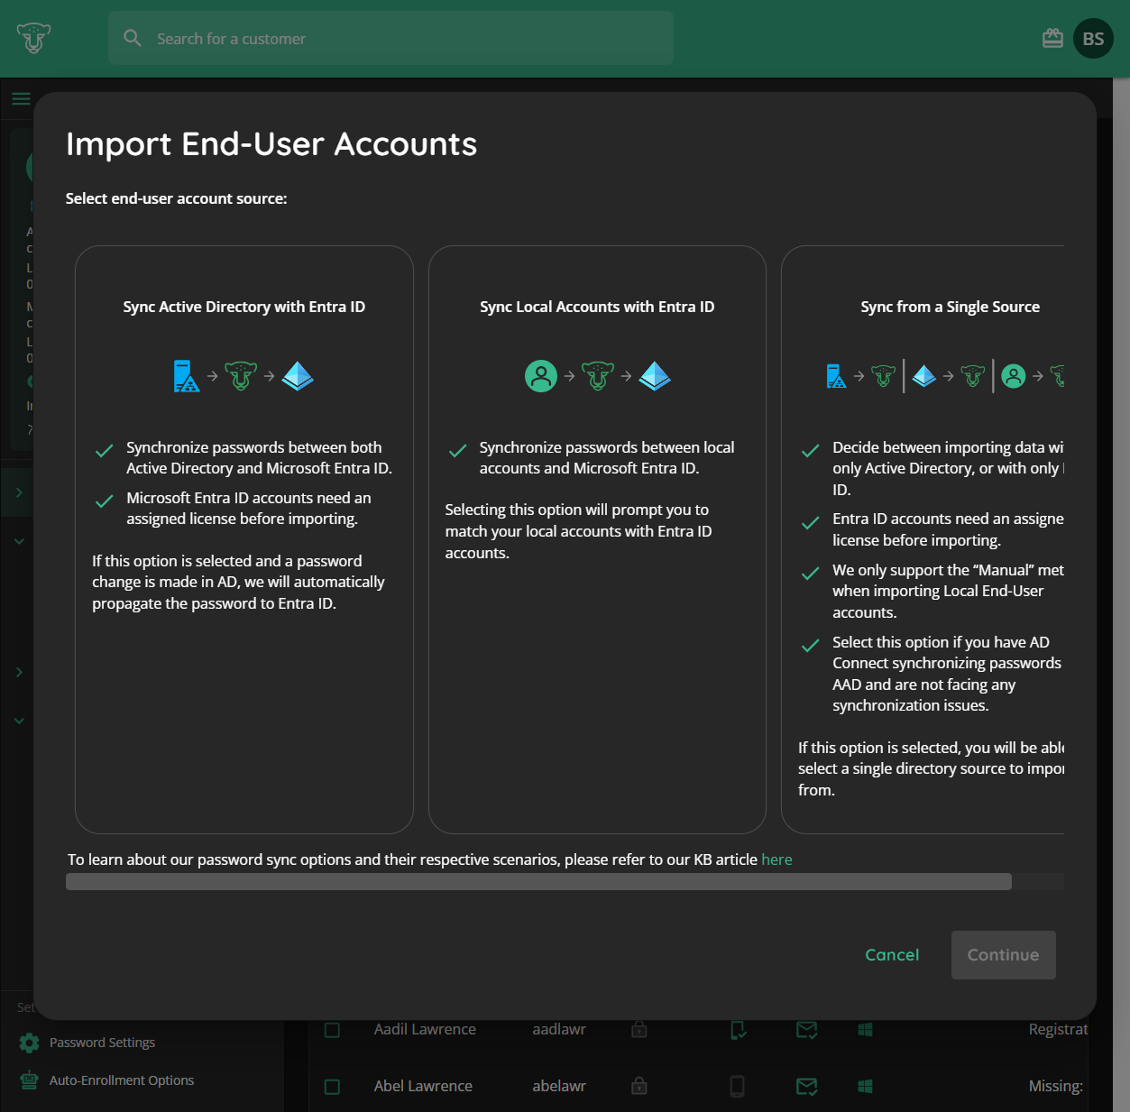
Task: Expand the second right-pointing sidebar chevron
Action: click(19, 672)
